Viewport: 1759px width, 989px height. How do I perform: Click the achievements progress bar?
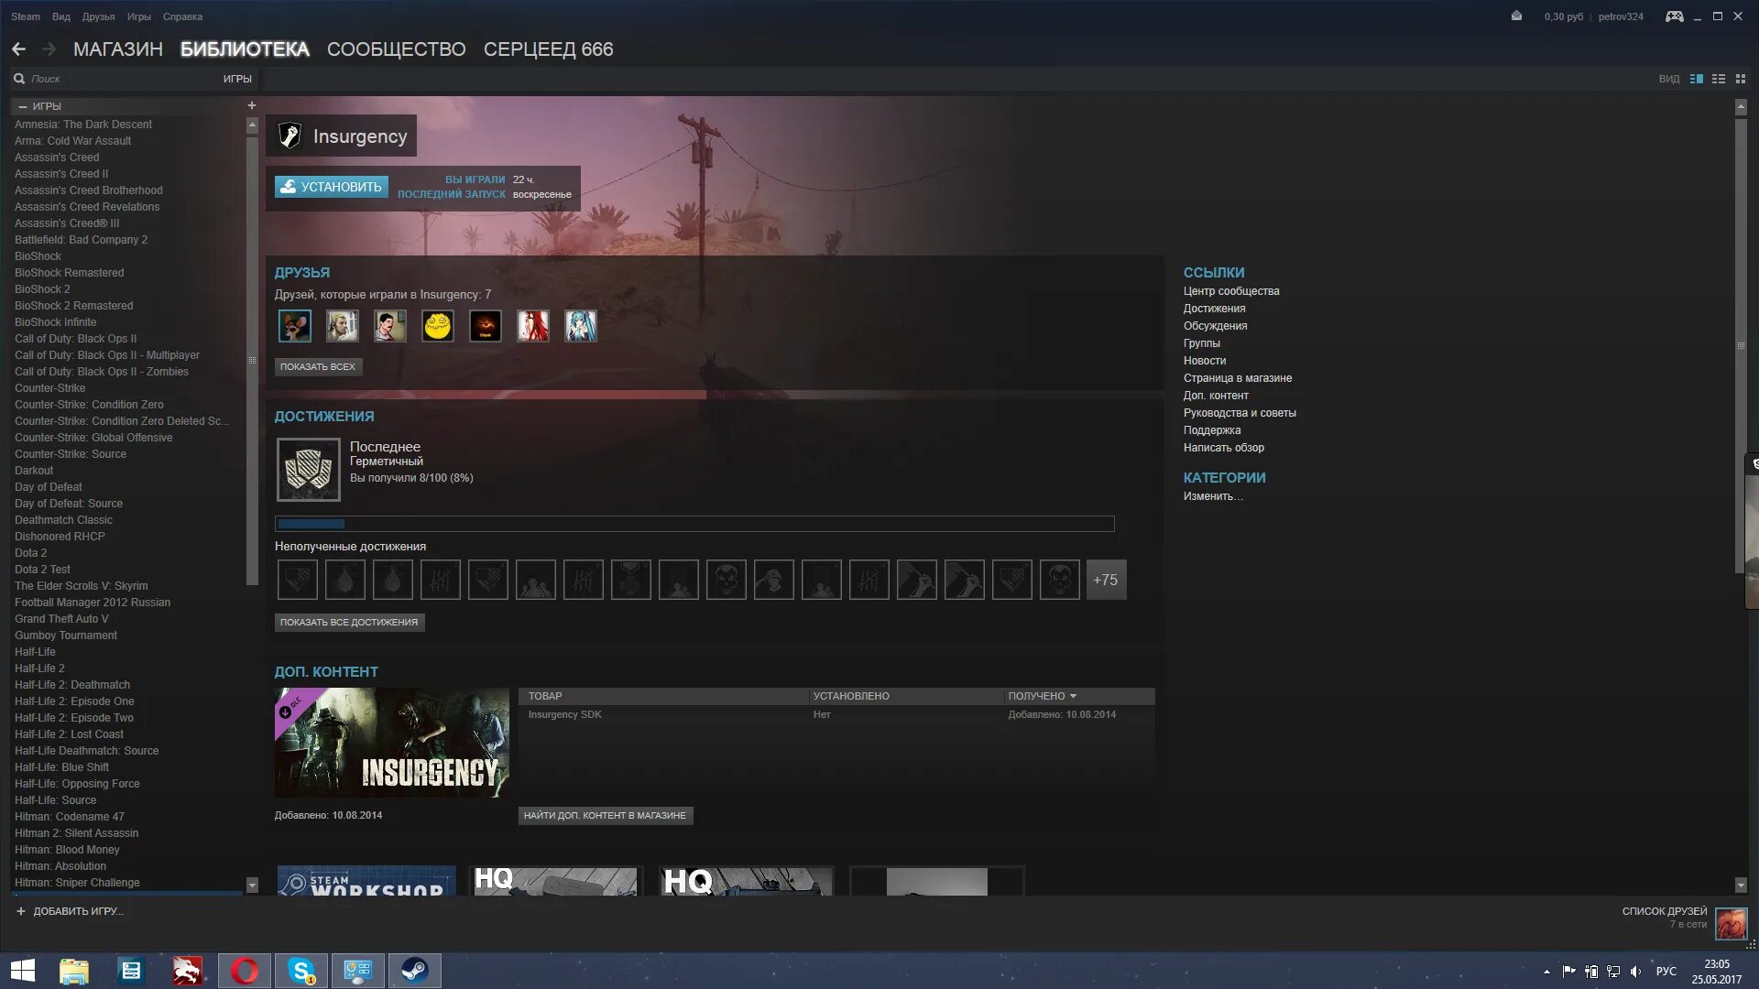pyautogui.click(x=694, y=524)
